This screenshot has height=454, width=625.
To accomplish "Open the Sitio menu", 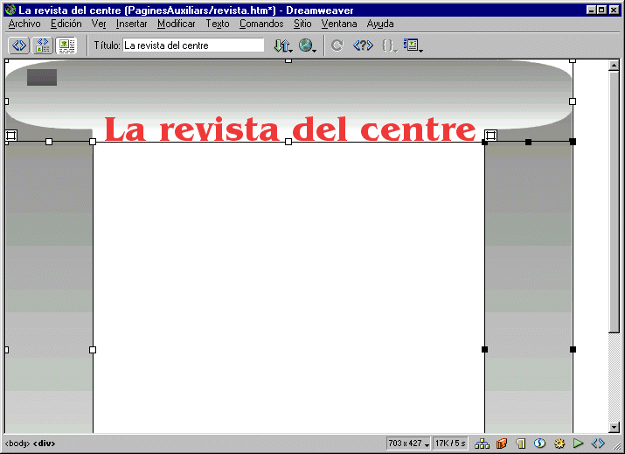I will coord(302,24).
